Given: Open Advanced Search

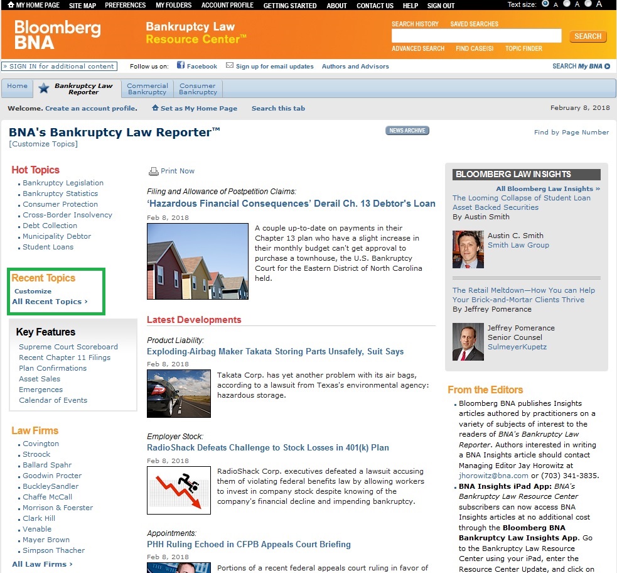Looking at the screenshot, I should (x=418, y=48).
